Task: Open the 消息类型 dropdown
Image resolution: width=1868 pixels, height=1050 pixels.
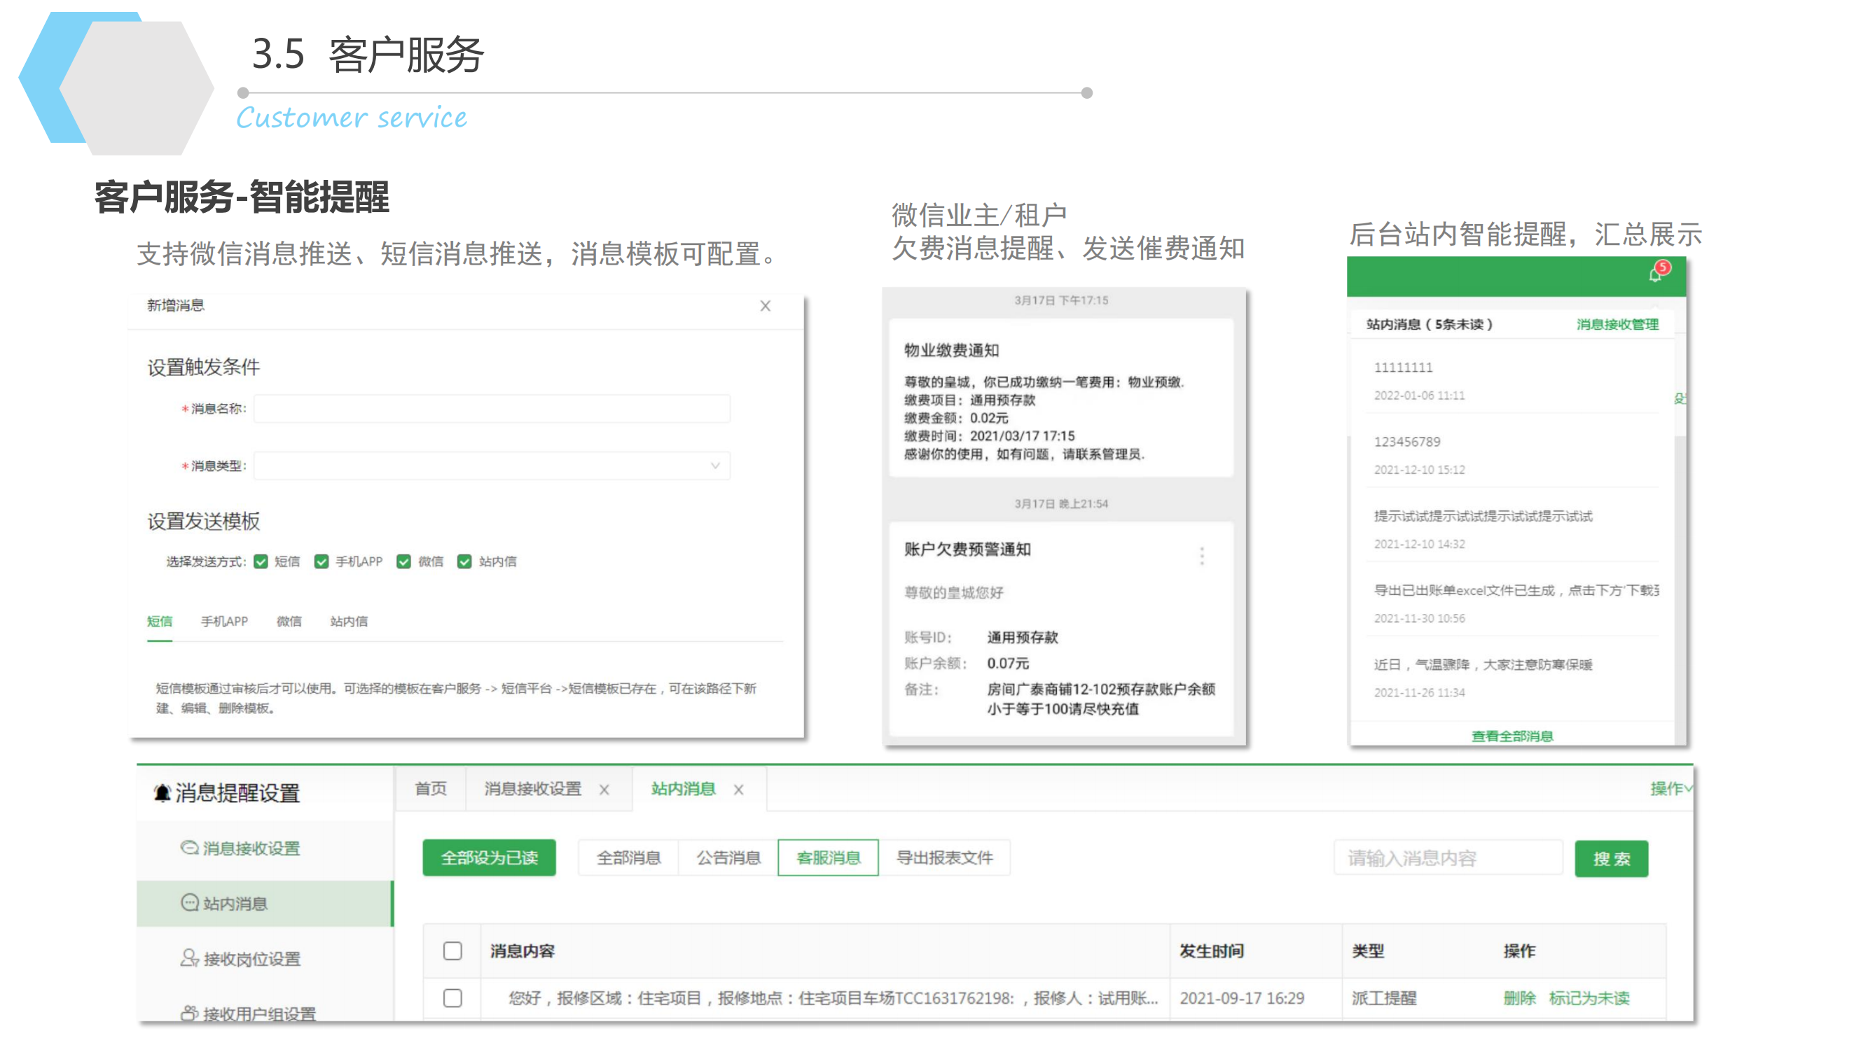Action: point(492,465)
